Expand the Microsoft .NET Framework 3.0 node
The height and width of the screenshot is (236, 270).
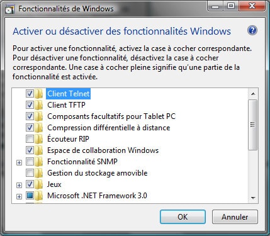(19, 196)
